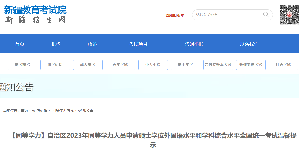Click the 新疆招生网 calligraphy logo
Image resolution: width=299 pixels, height=151 pixels.
pos(35,20)
